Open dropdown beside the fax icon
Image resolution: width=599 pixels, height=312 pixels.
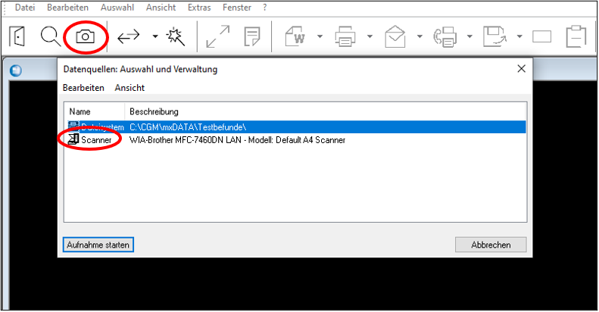(x=470, y=36)
